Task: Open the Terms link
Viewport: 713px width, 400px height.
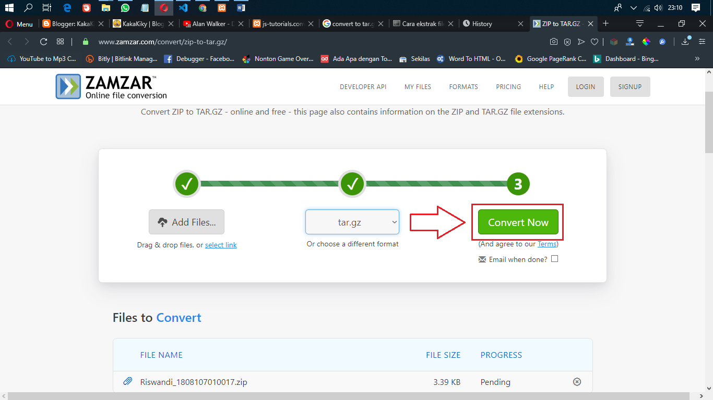Action: [547, 244]
